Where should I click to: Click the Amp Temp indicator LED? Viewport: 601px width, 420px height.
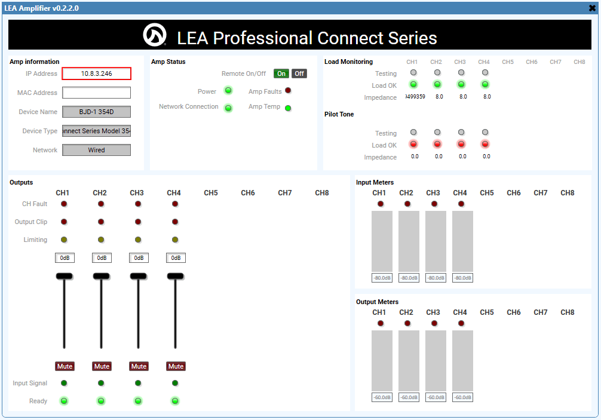pos(288,108)
